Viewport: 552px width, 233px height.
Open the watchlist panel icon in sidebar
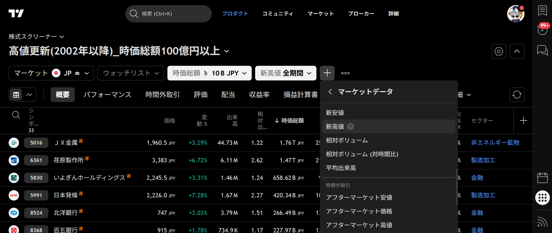542,11
